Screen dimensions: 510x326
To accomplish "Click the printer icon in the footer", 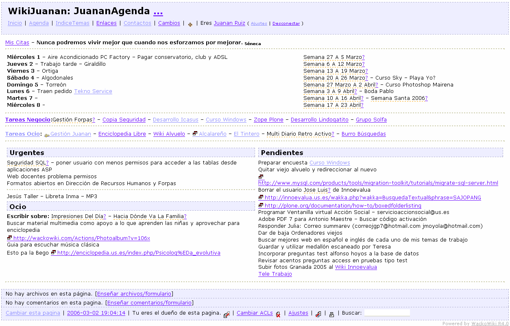I will pos(331,314).
